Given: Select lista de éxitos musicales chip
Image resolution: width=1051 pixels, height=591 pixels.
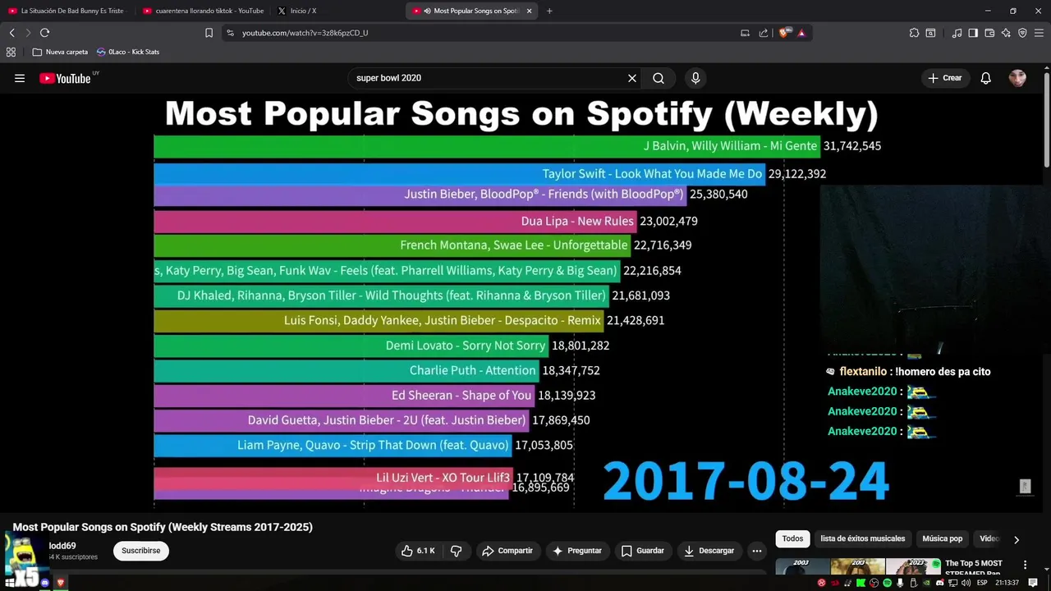Looking at the screenshot, I should 862,538.
